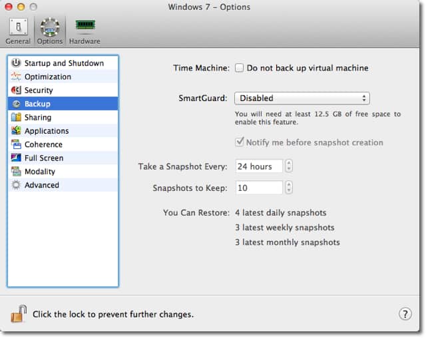Click the Startup and Shutdown power icon
426x338 pixels.
(x=16, y=63)
